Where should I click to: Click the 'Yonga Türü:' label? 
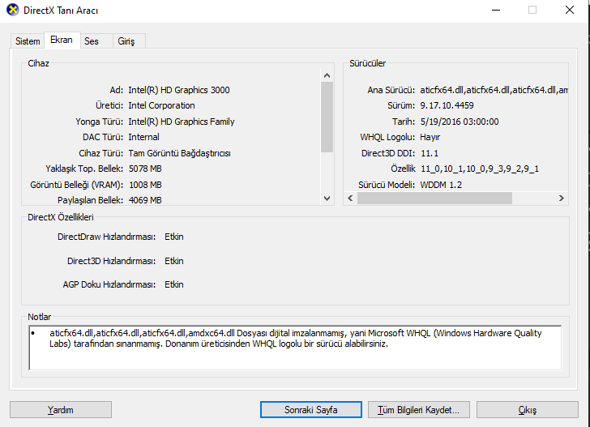(x=100, y=122)
